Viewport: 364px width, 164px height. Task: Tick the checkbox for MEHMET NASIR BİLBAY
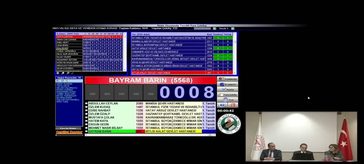86,128
